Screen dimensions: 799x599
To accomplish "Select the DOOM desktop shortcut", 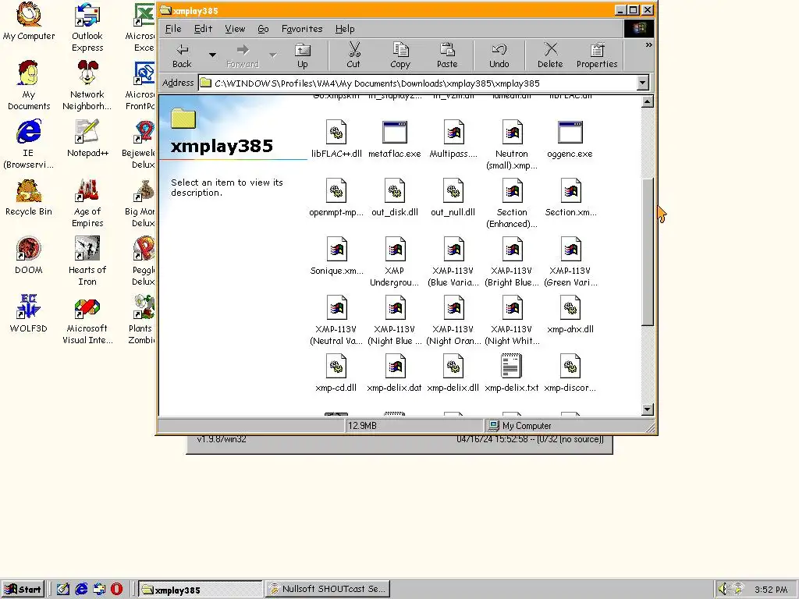I will click(x=29, y=256).
